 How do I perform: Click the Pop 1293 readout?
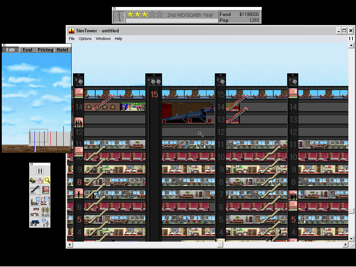(239, 20)
